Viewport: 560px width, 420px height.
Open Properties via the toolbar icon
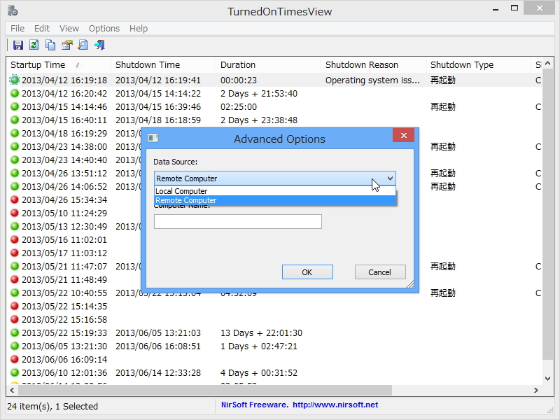pos(66,45)
